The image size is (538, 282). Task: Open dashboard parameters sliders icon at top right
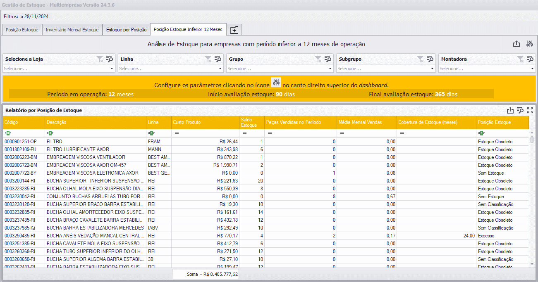click(530, 44)
